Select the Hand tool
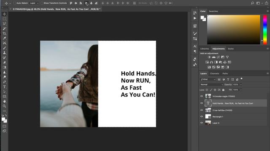The height and width of the screenshot is (151, 270). 5,101
